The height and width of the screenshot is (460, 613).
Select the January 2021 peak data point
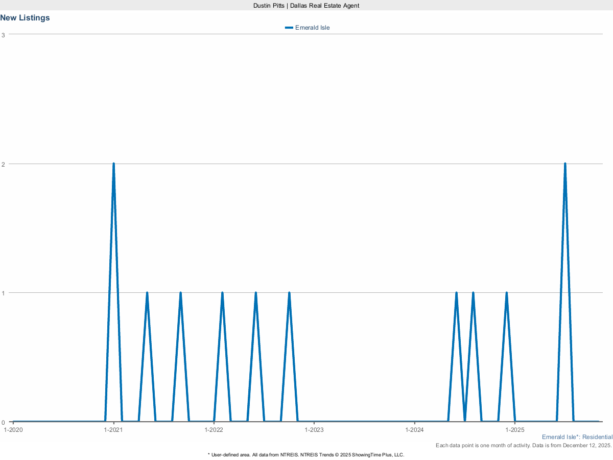point(113,164)
